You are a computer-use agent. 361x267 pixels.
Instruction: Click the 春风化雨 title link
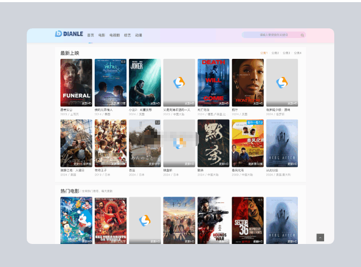click(238, 171)
